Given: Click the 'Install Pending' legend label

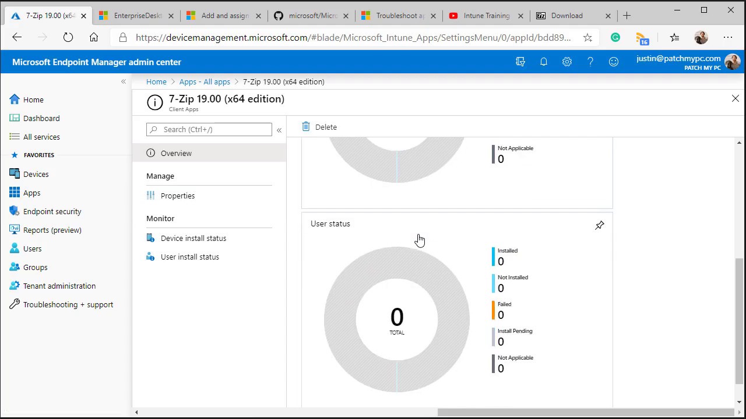Looking at the screenshot, I should tap(515, 331).
